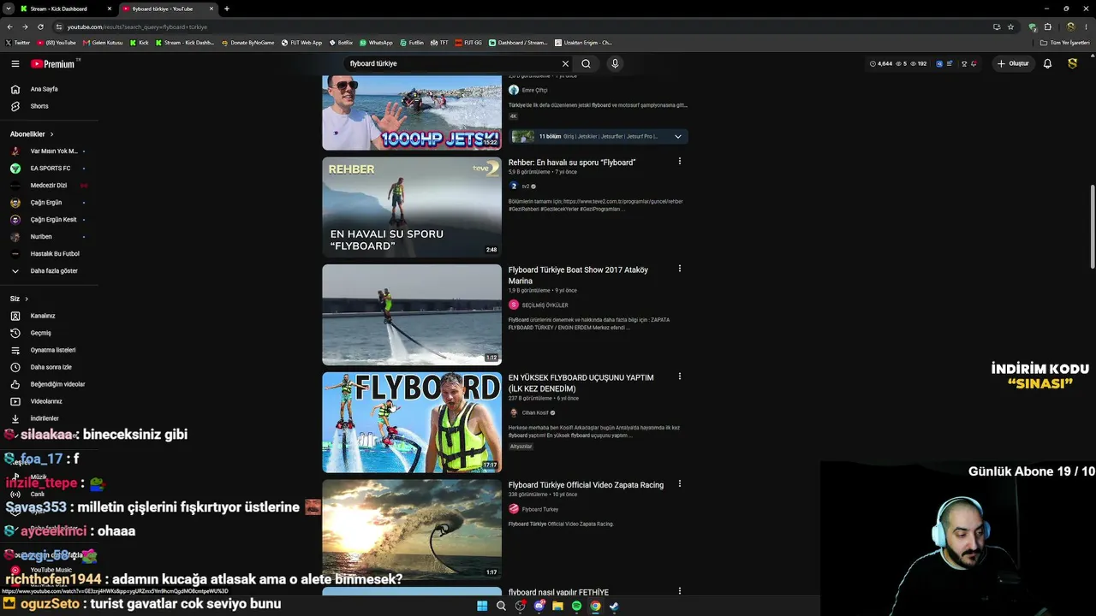
Task: Open Spotify from the taskbar
Action: click(x=576, y=606)
